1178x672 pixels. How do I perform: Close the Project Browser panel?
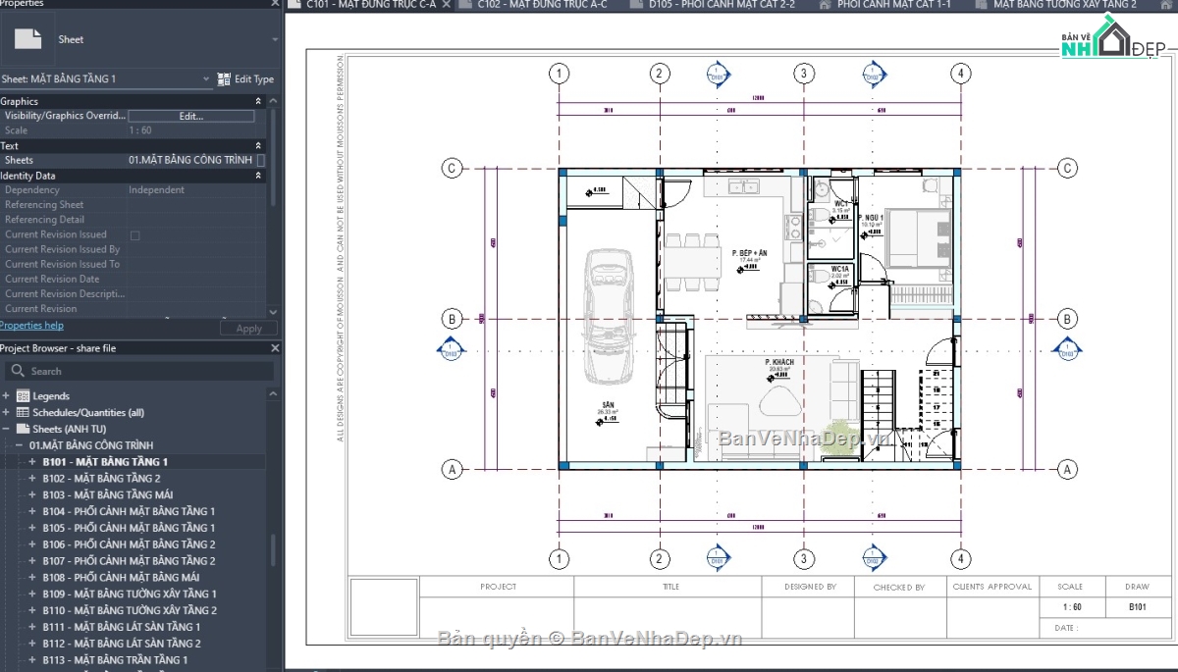coord(275,348)
